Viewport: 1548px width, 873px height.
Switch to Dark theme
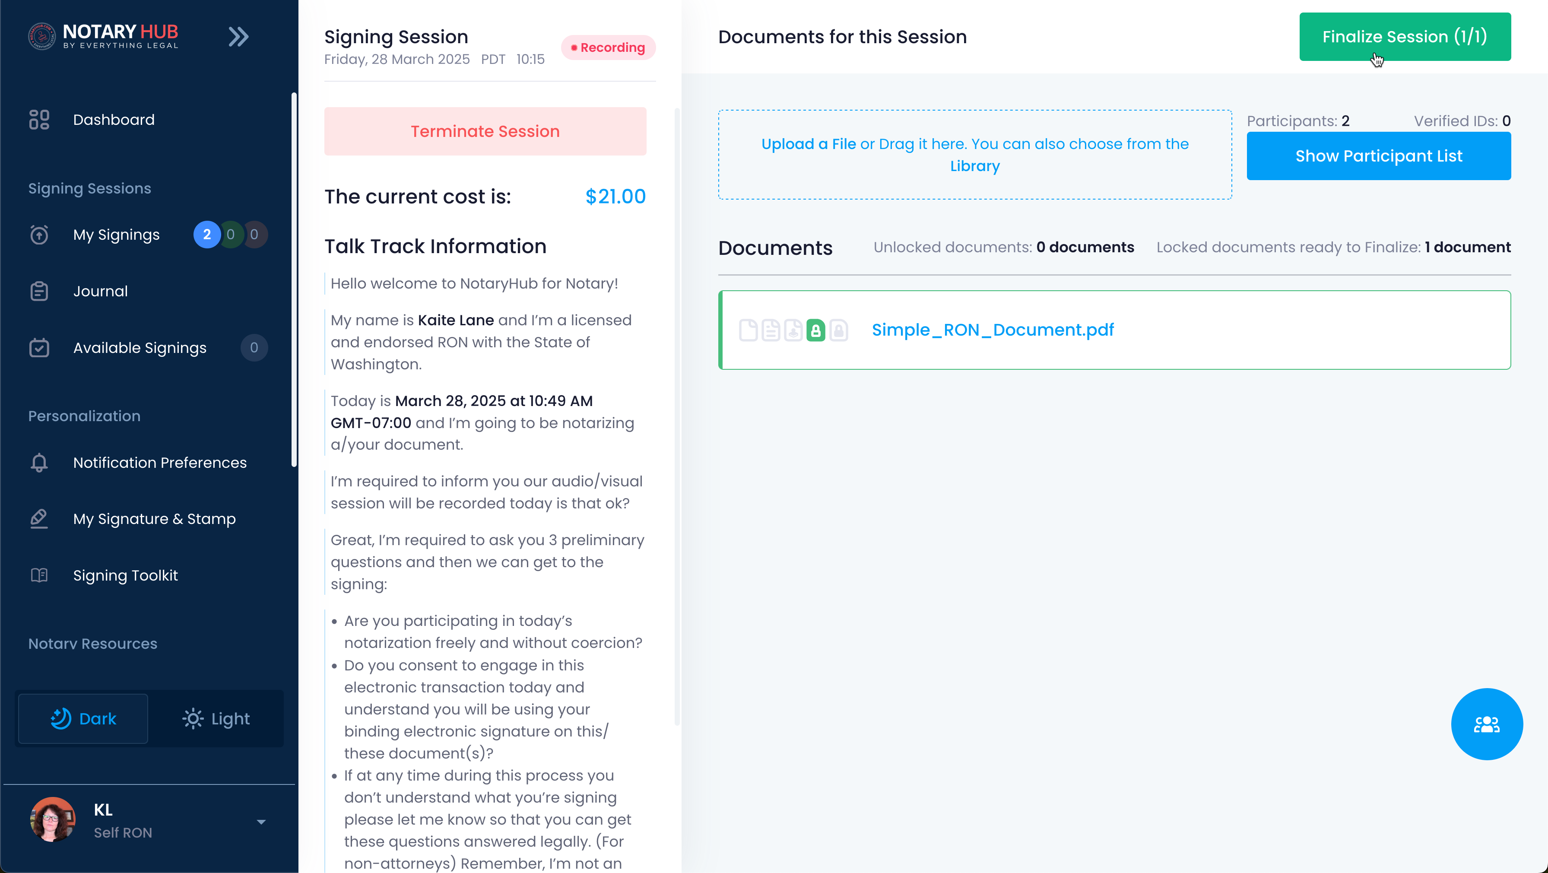(83, 719)
